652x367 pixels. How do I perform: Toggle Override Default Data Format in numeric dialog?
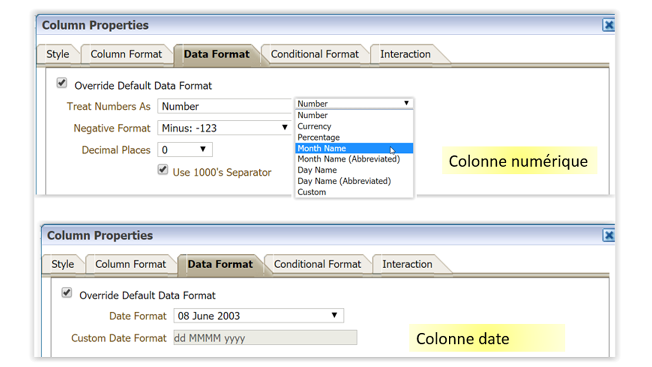62,83
